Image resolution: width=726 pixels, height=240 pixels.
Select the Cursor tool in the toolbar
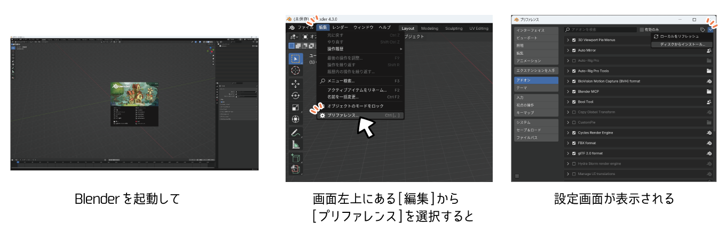(295, 70)
